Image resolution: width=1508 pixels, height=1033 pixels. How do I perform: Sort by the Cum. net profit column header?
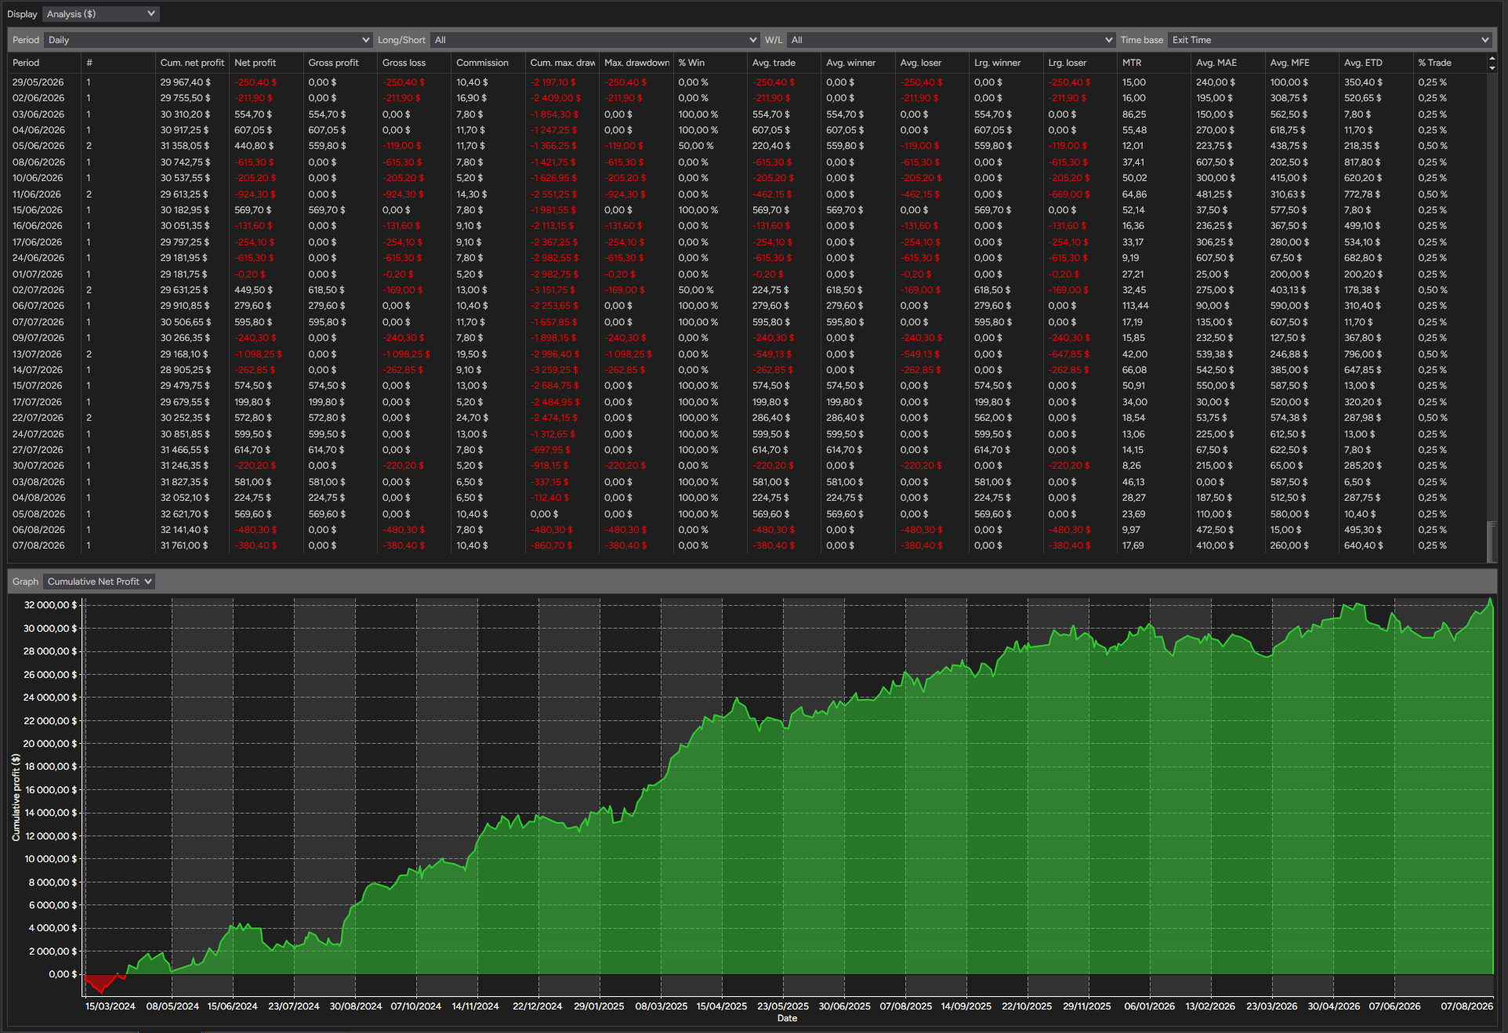click(x=192, y=63)
